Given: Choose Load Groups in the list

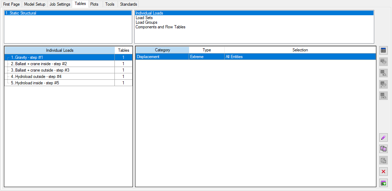Looking at the screenshot, I should pyautogui.click(x=146, y=22).
